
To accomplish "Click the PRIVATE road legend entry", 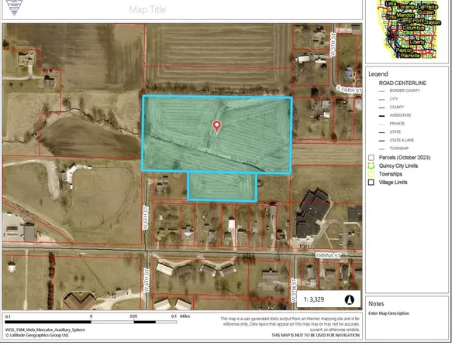I will tap(397, 124).
